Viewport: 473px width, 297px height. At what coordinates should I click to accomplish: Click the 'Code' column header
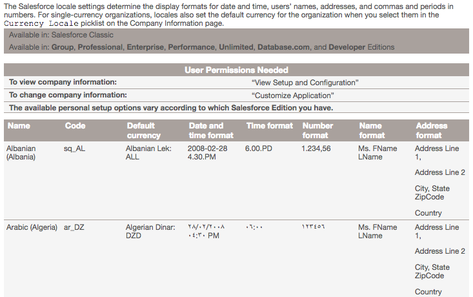pyautogui.click(x=75, y=126)
